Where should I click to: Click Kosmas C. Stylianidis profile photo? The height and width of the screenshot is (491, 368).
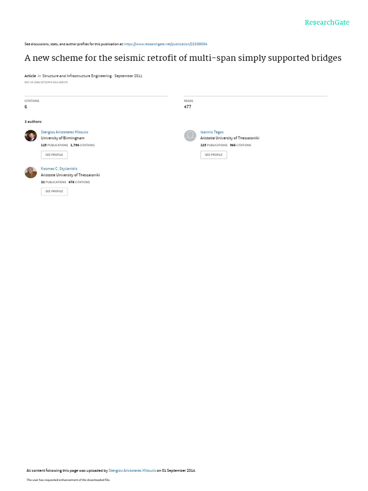tap(31, 172)
